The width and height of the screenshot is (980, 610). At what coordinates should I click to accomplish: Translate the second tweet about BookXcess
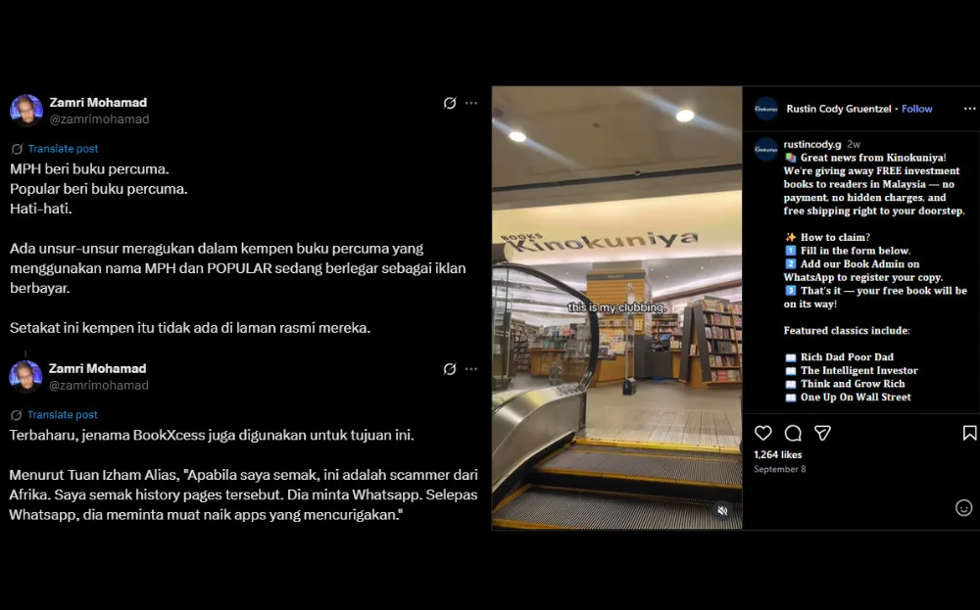(x=63, y=415)
